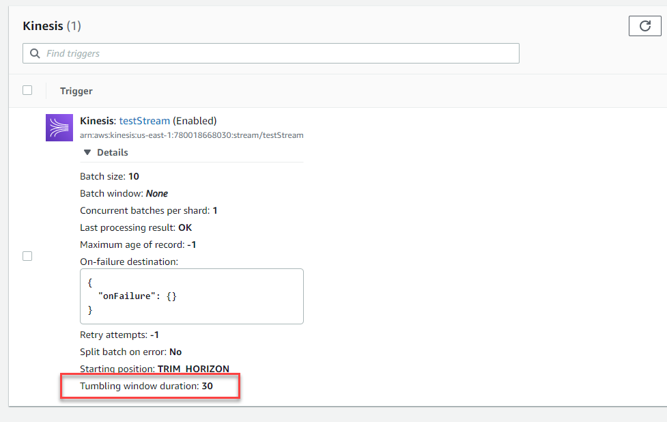
Task: Click the Batch window: None text
Action: tap(124, 193)
